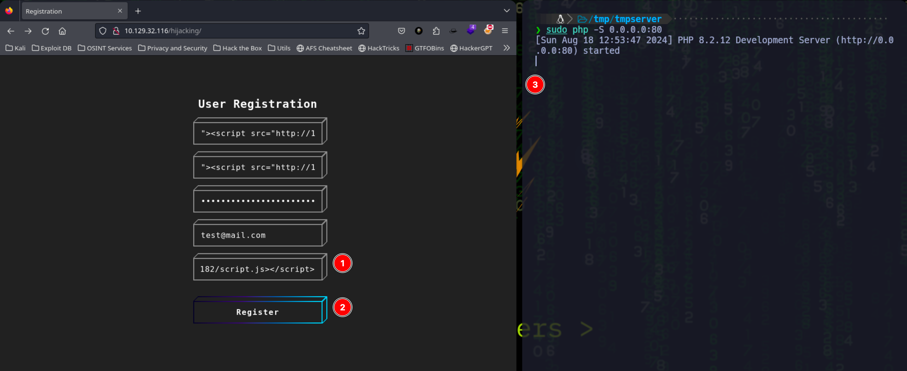The image size is (907, 371).
Task: Click the field ending in script.js></script>
Action: point(258,269)
